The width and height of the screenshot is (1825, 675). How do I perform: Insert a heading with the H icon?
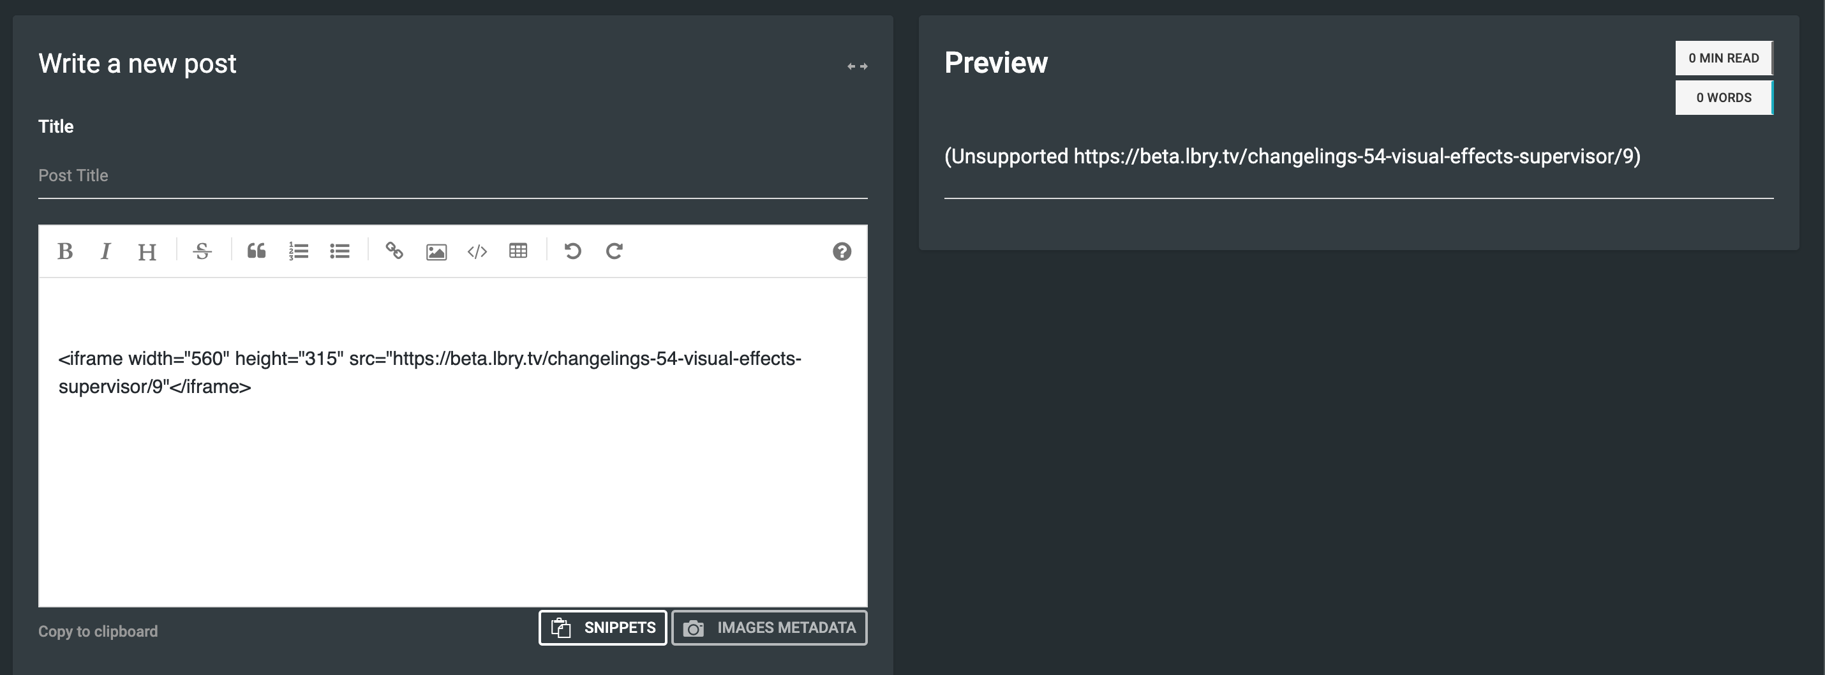147,252
